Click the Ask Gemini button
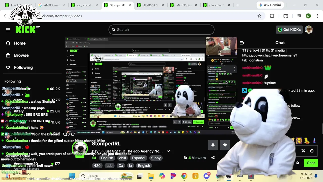323x182 pixels. (x=270, y=5)
